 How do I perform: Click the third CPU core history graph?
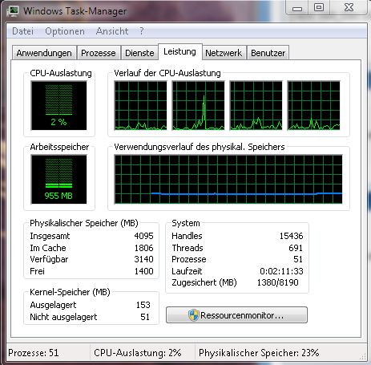[x=256, y=106]
